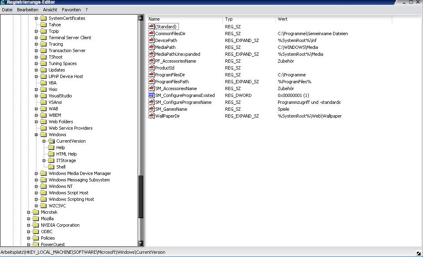Select the Web Folders key
This screenshot has height=257, width=423.
pyautogui.click(x=61, y=122)
